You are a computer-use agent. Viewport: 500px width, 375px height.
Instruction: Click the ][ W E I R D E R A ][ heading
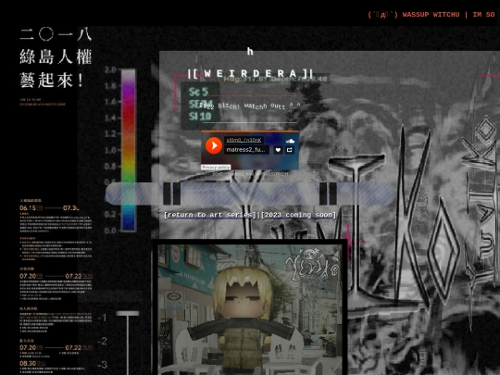coord(250,74)
